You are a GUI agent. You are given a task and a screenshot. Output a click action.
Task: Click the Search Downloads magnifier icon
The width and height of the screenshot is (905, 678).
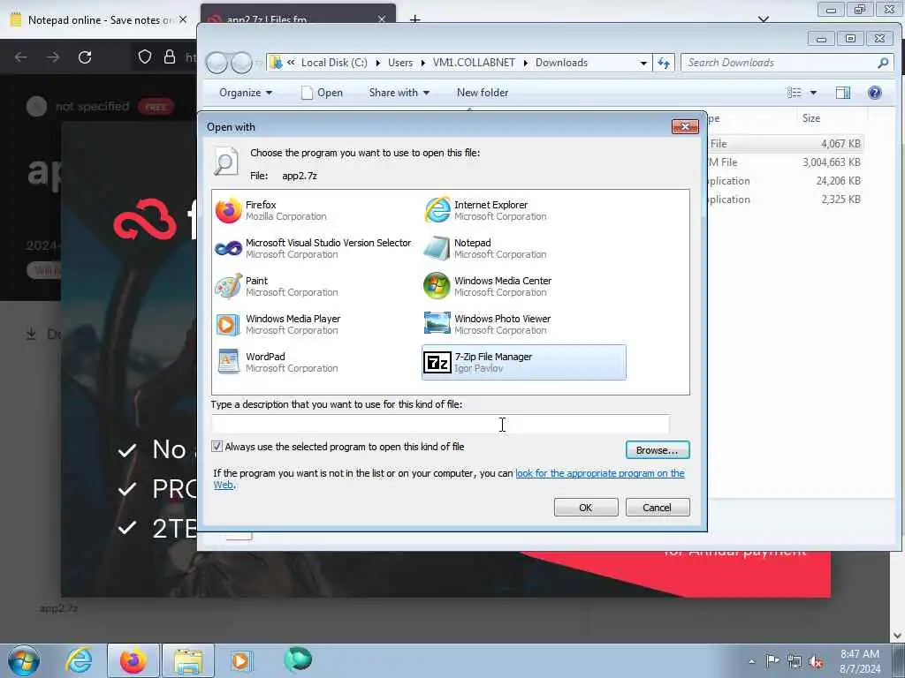[x=883, y=63]
